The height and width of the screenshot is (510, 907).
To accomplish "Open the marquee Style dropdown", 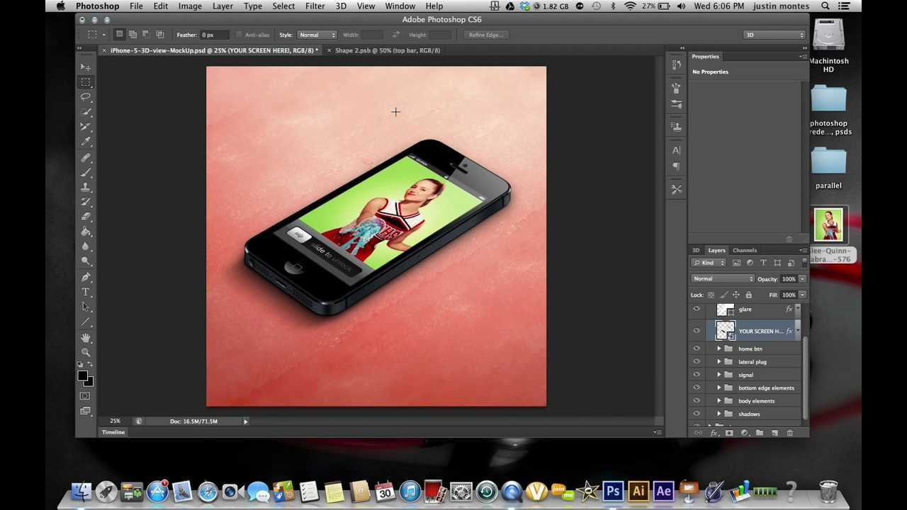I will tap(317, 35).
